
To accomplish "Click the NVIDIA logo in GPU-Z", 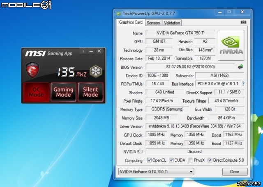I will pos(231,46).
